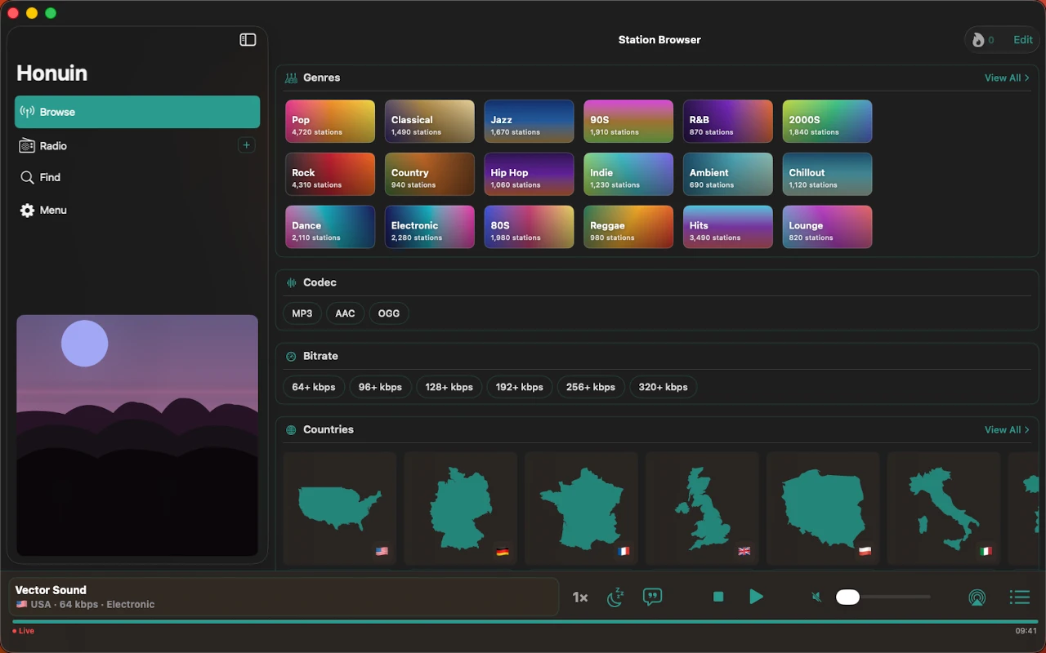Open the Lounge genre card
Viewport: 1046px width, 653px height.
(x=827, y=227)
